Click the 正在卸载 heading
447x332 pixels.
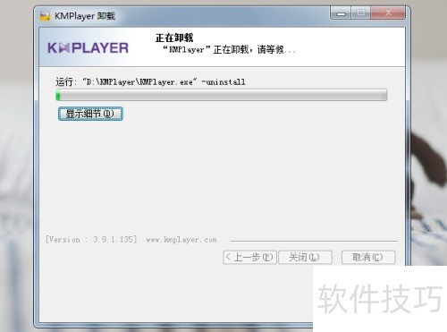point(174,38)
